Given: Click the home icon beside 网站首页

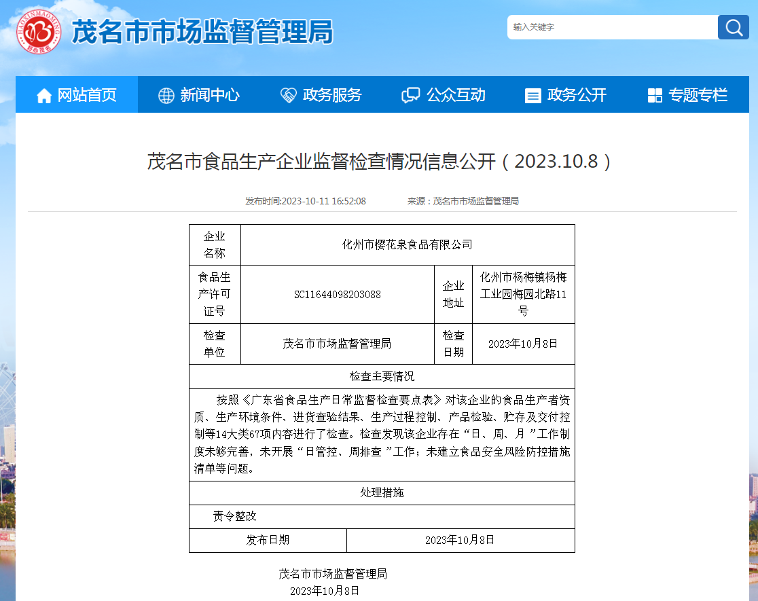Looking at the screenshot, I should pyautogui.click(x=44, y=95).
